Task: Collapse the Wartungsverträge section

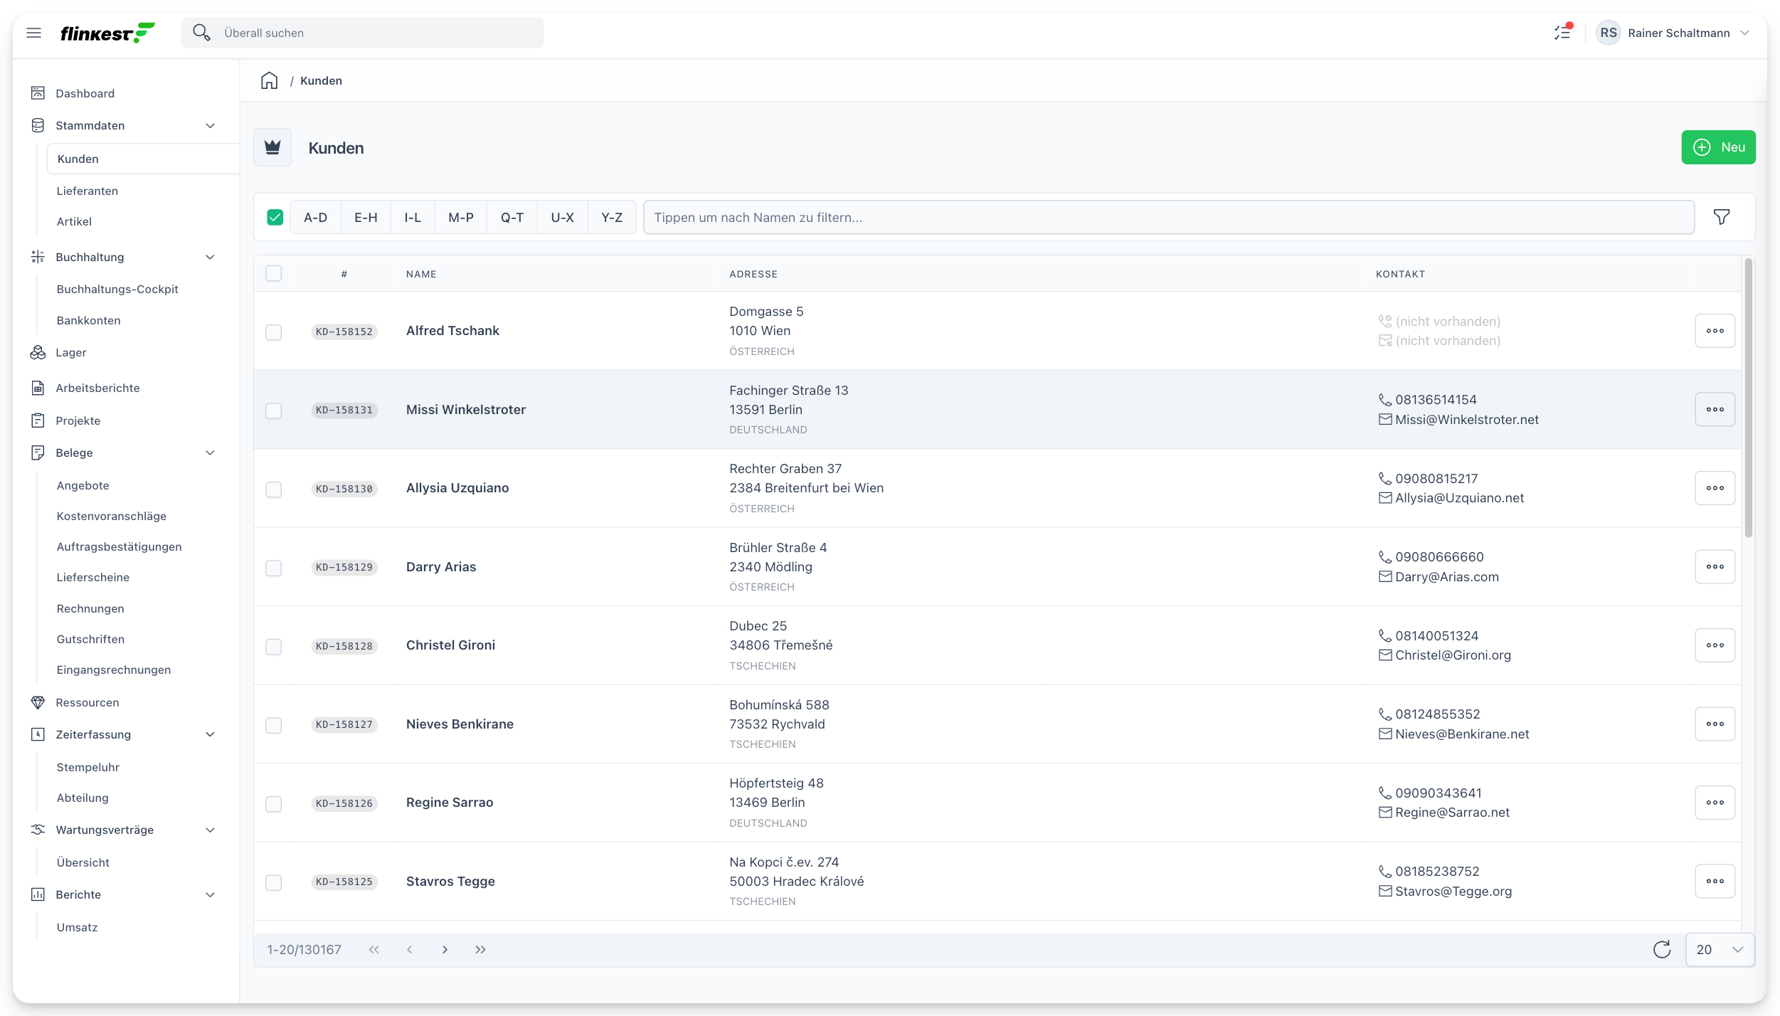Action: (210, 830)
